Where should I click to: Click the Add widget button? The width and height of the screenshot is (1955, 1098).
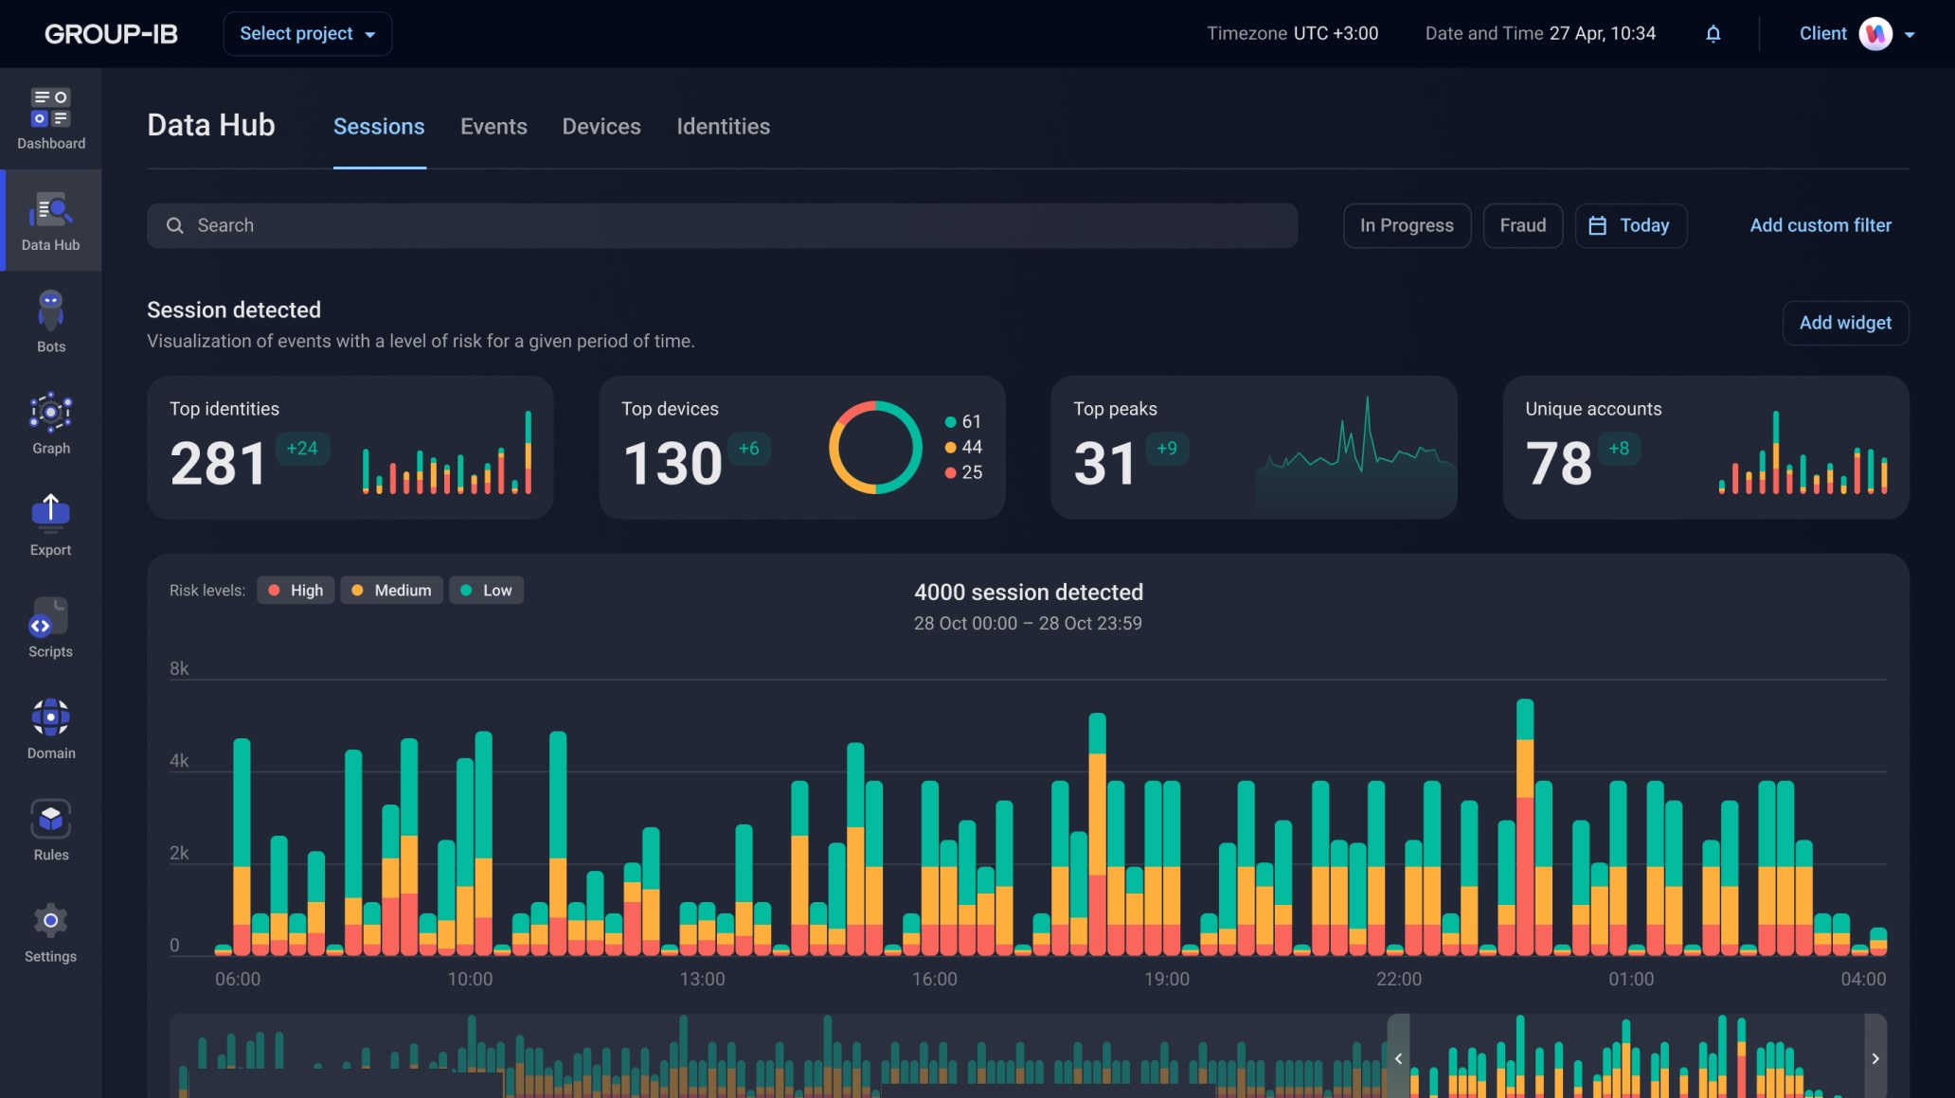[1844, 323]
